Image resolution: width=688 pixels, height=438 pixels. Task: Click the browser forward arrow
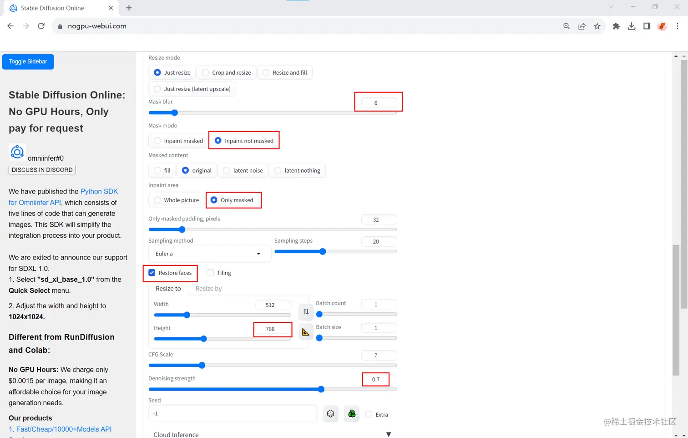tap(26, 26)
